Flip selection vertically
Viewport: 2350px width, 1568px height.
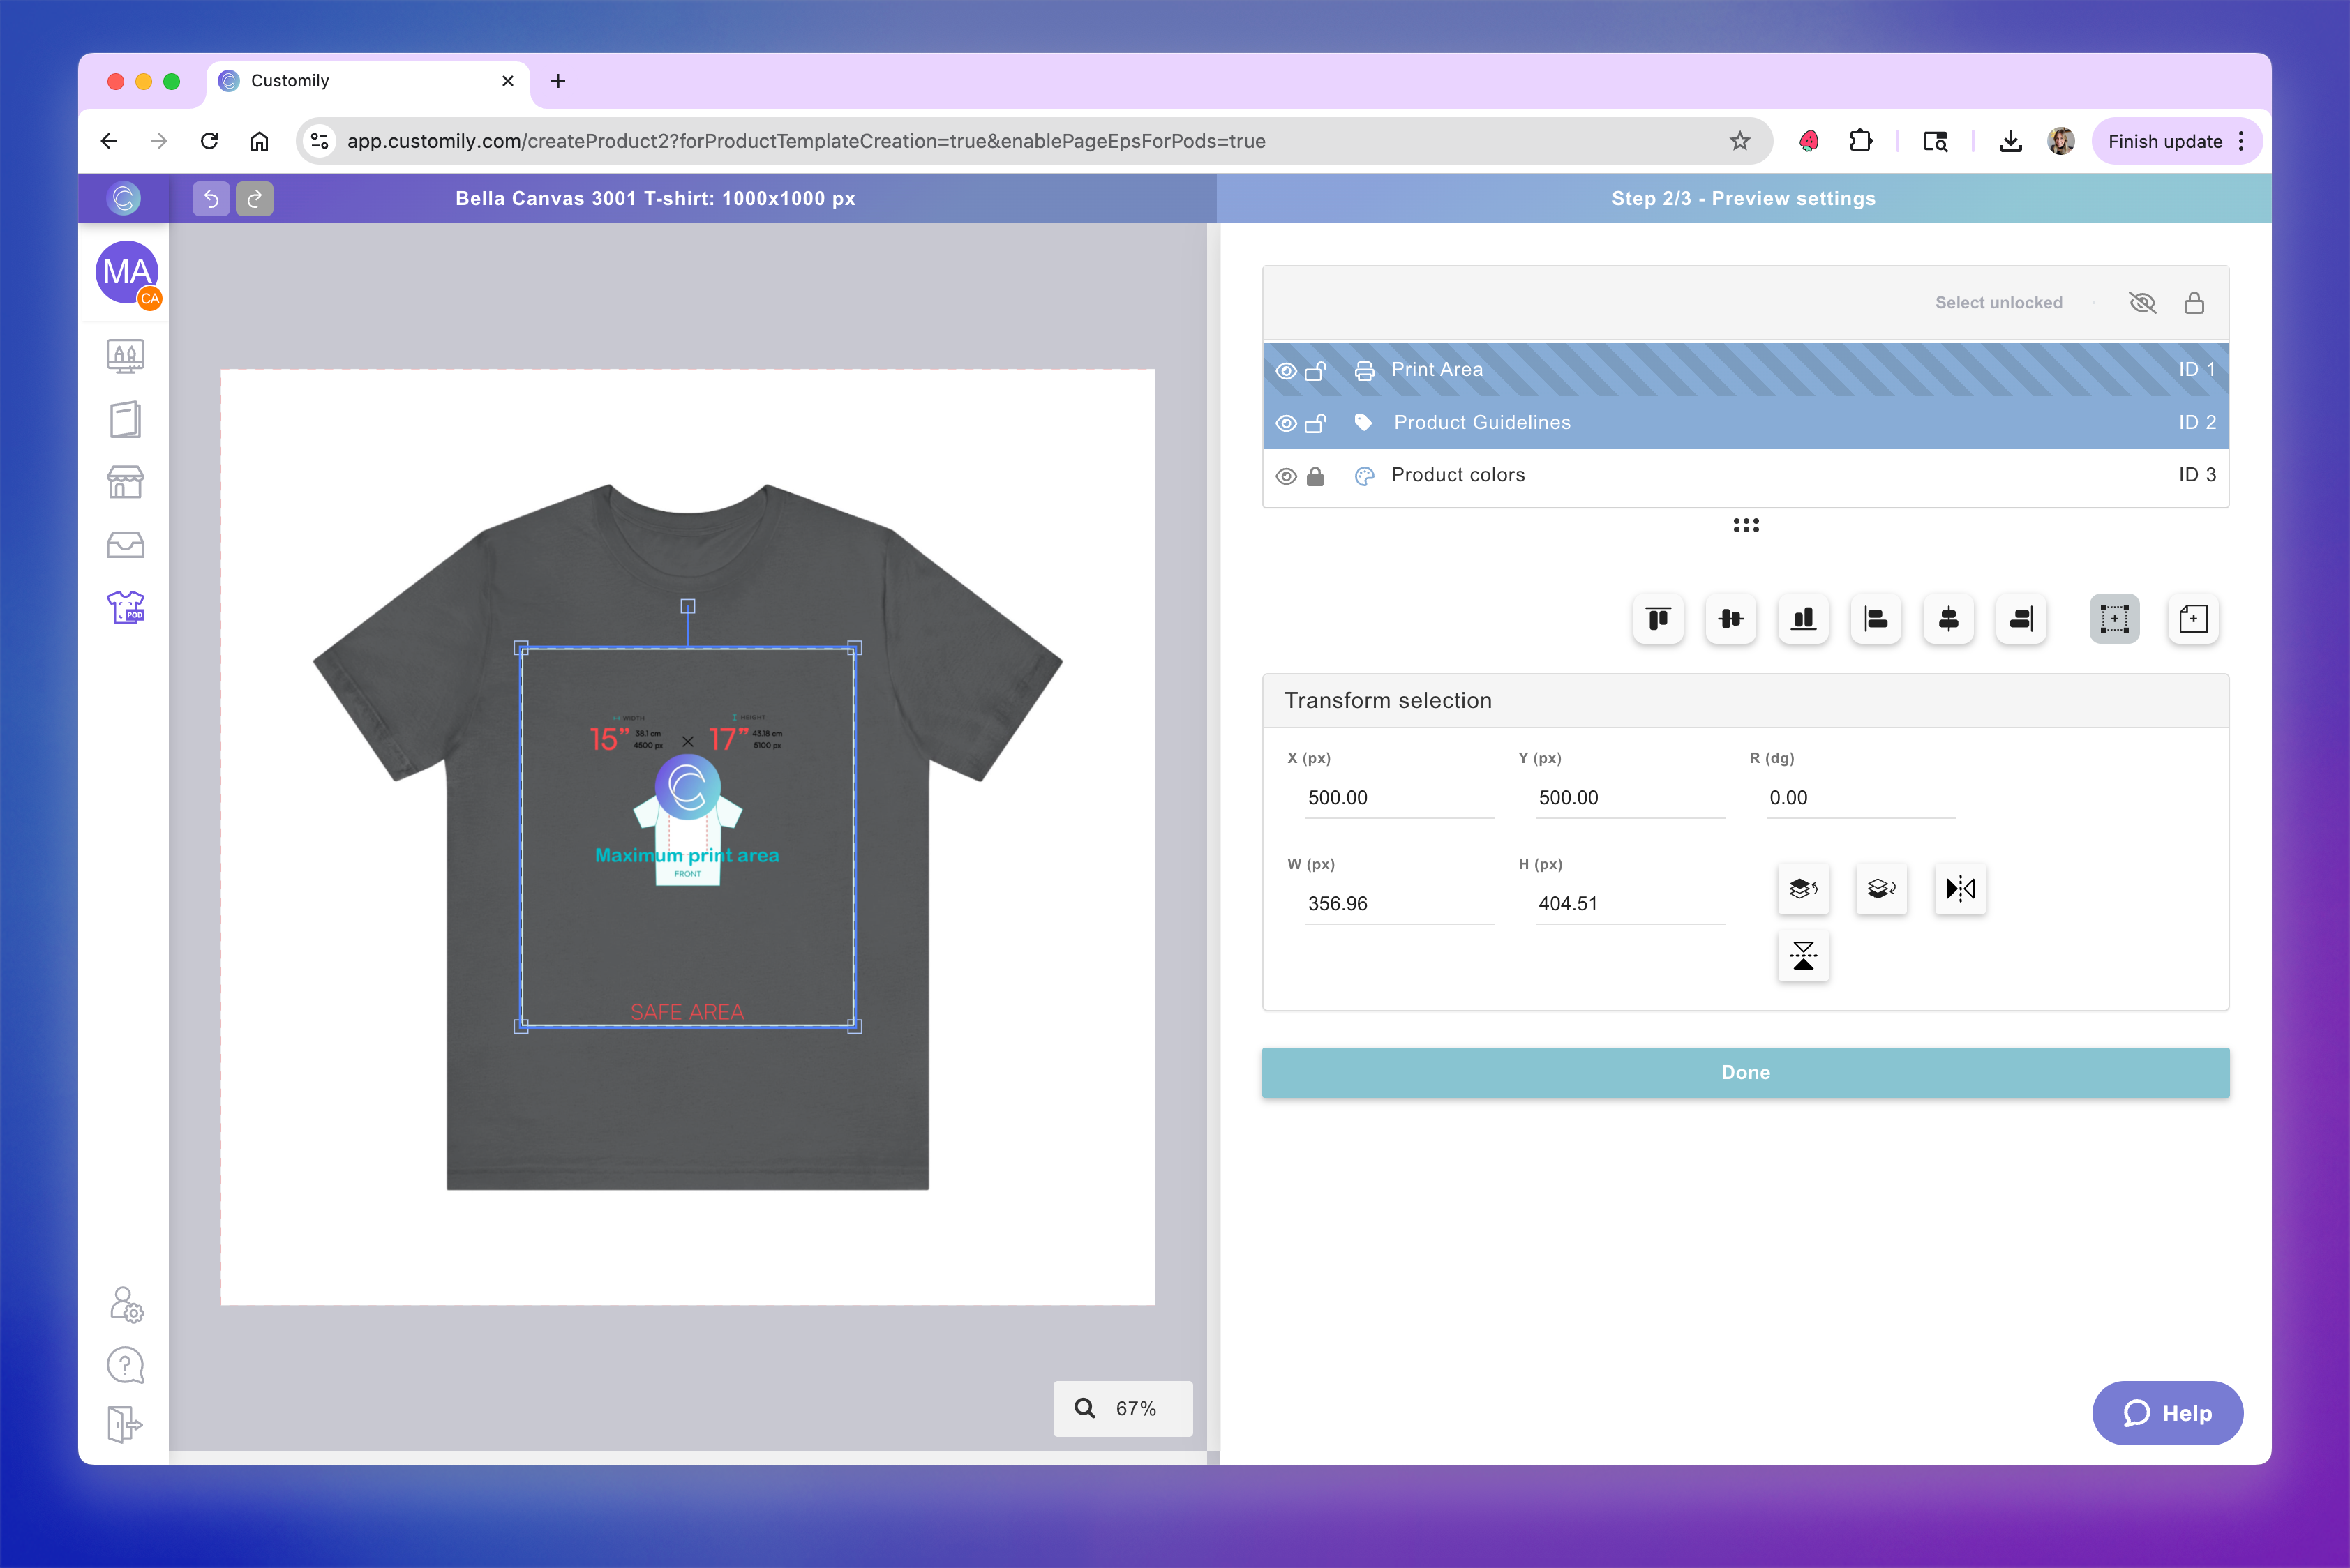[1803, 956]
